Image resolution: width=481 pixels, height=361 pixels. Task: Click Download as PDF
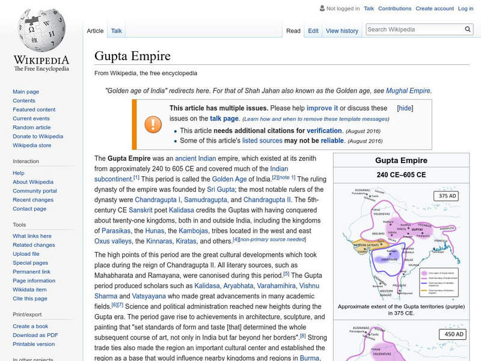point(35,335)
